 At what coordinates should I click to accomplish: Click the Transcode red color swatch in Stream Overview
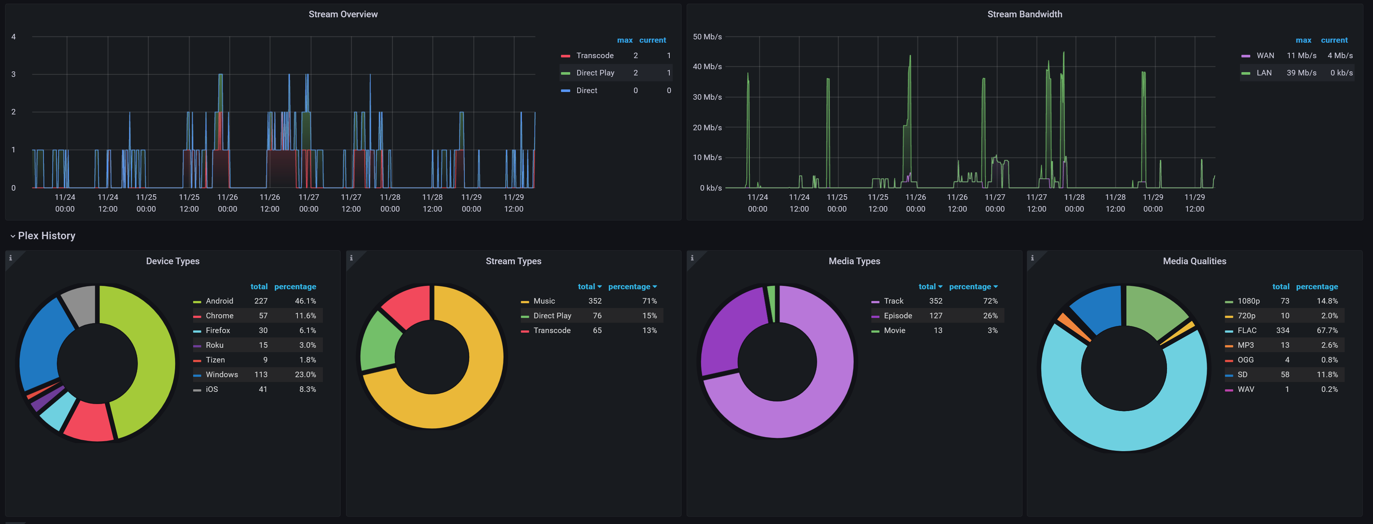click(x=565, y=56)
